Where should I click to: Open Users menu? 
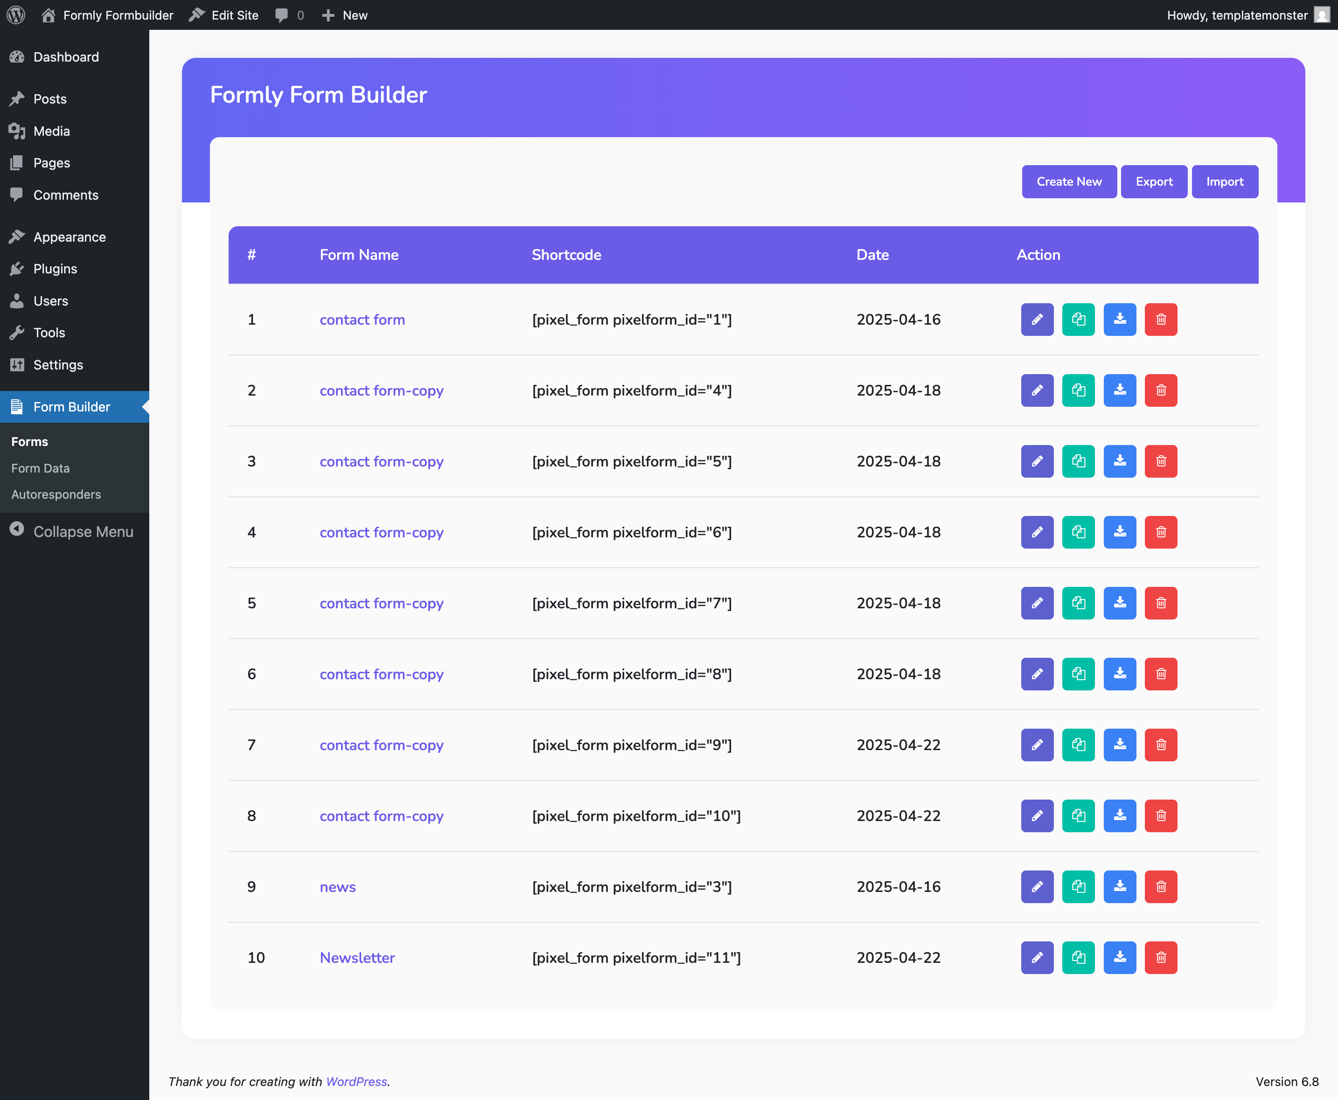click(x=75, y=301)
